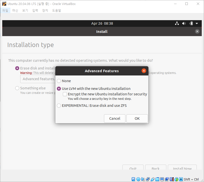
Task: Select Erase disk and install radio button
Action: coord(17,68)
